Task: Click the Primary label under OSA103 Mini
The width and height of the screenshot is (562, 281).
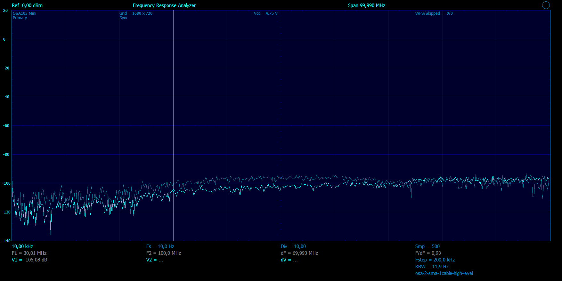Action: 20,18
